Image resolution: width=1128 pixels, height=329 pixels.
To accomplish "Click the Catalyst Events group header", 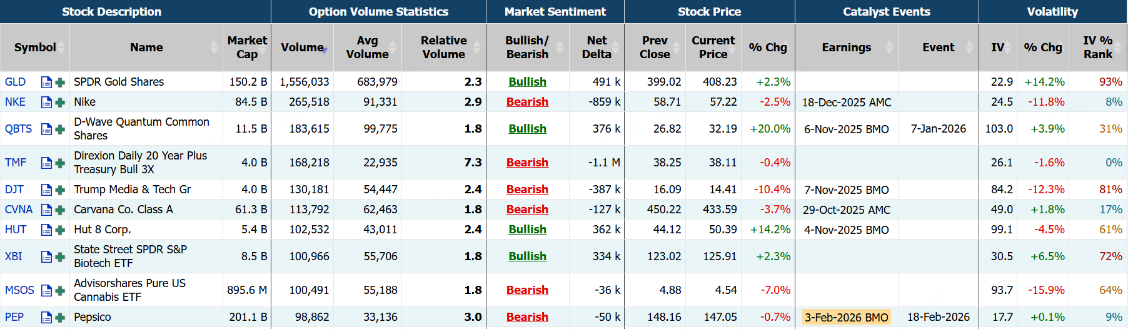I will pos(886,12).
